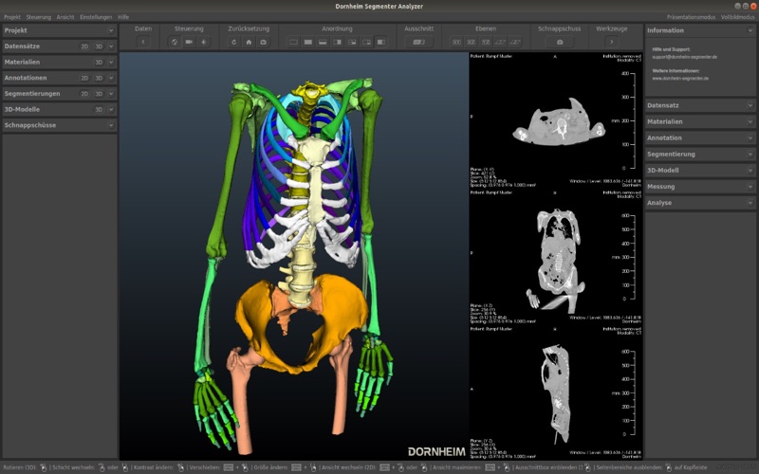
Task: Choose the second filled single-pane Anordnung layout
Action: [307, 42]
